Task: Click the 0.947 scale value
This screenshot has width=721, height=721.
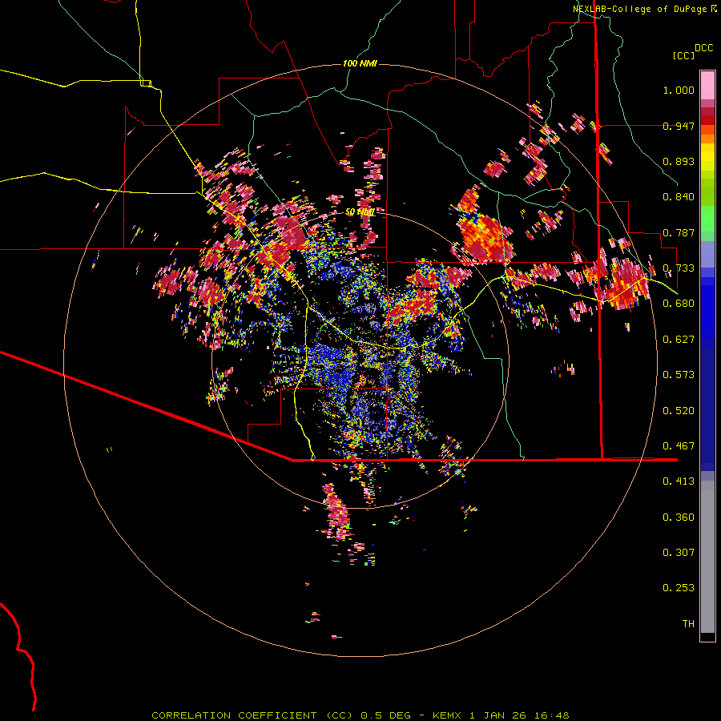Action: 679,126
